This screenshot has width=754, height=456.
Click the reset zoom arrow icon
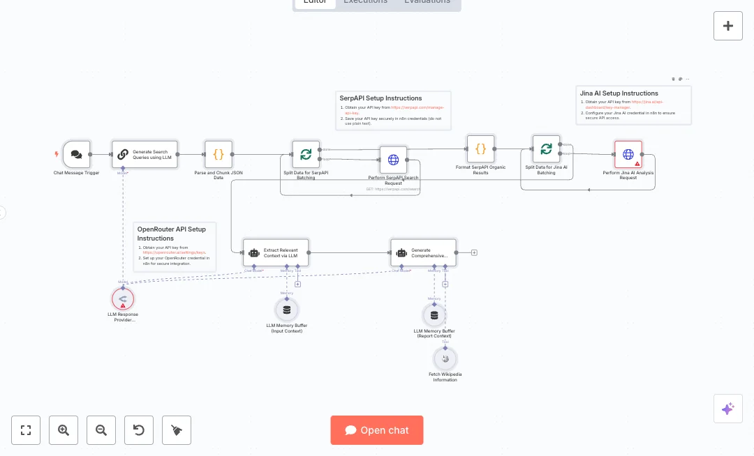139,430
